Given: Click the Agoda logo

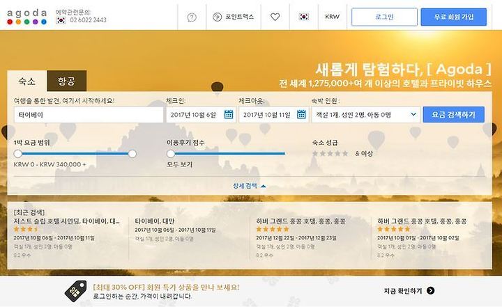Looking at the screenshot, I should pos(27,17).
